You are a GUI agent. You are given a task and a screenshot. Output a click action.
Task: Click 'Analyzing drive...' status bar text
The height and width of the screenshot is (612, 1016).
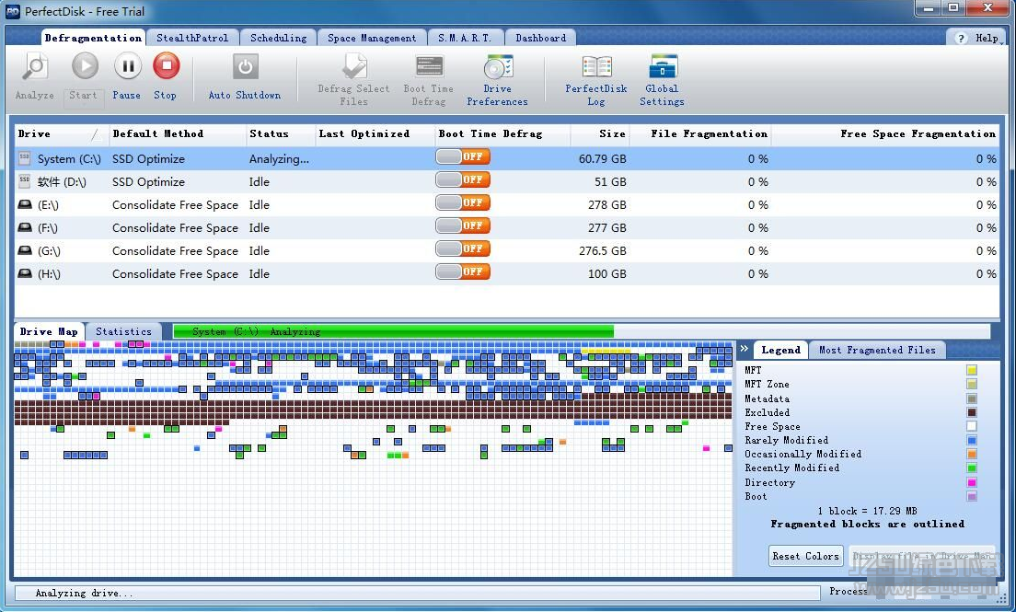[x=85, y=594]
